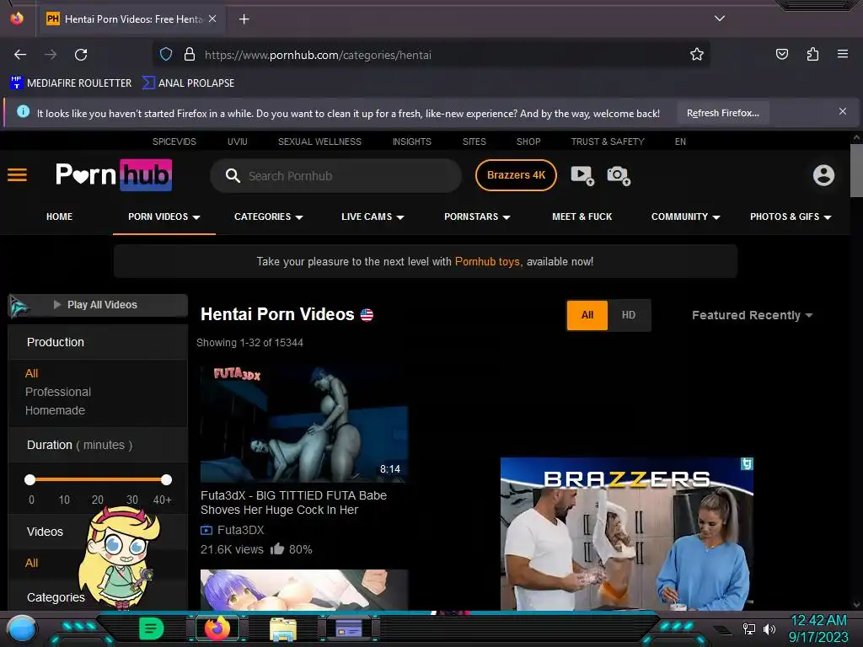Open the SPICEVIDS top link
The width and height of the screenshot is (863, 647).
(x=174, y=142)
